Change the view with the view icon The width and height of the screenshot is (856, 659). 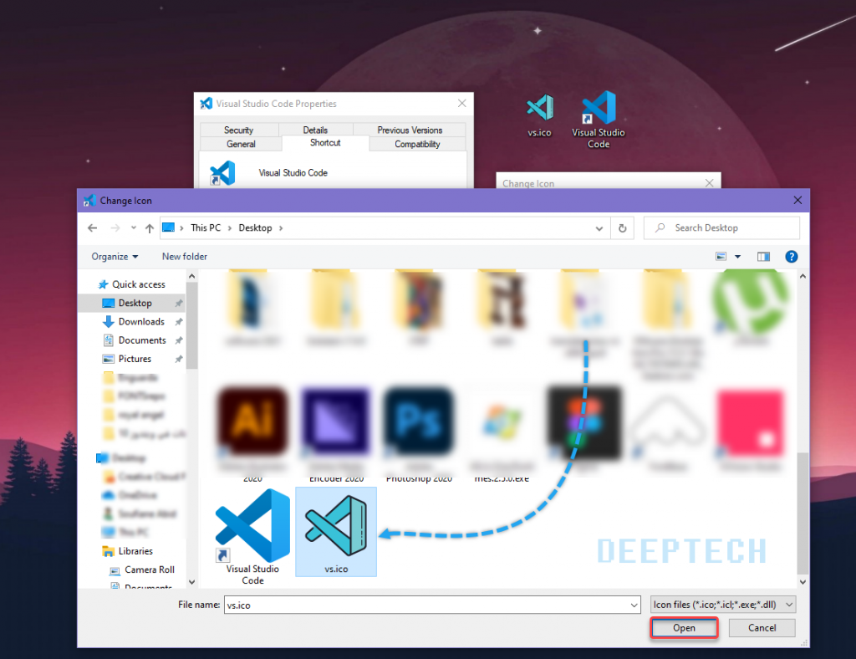tap(721, 257)
